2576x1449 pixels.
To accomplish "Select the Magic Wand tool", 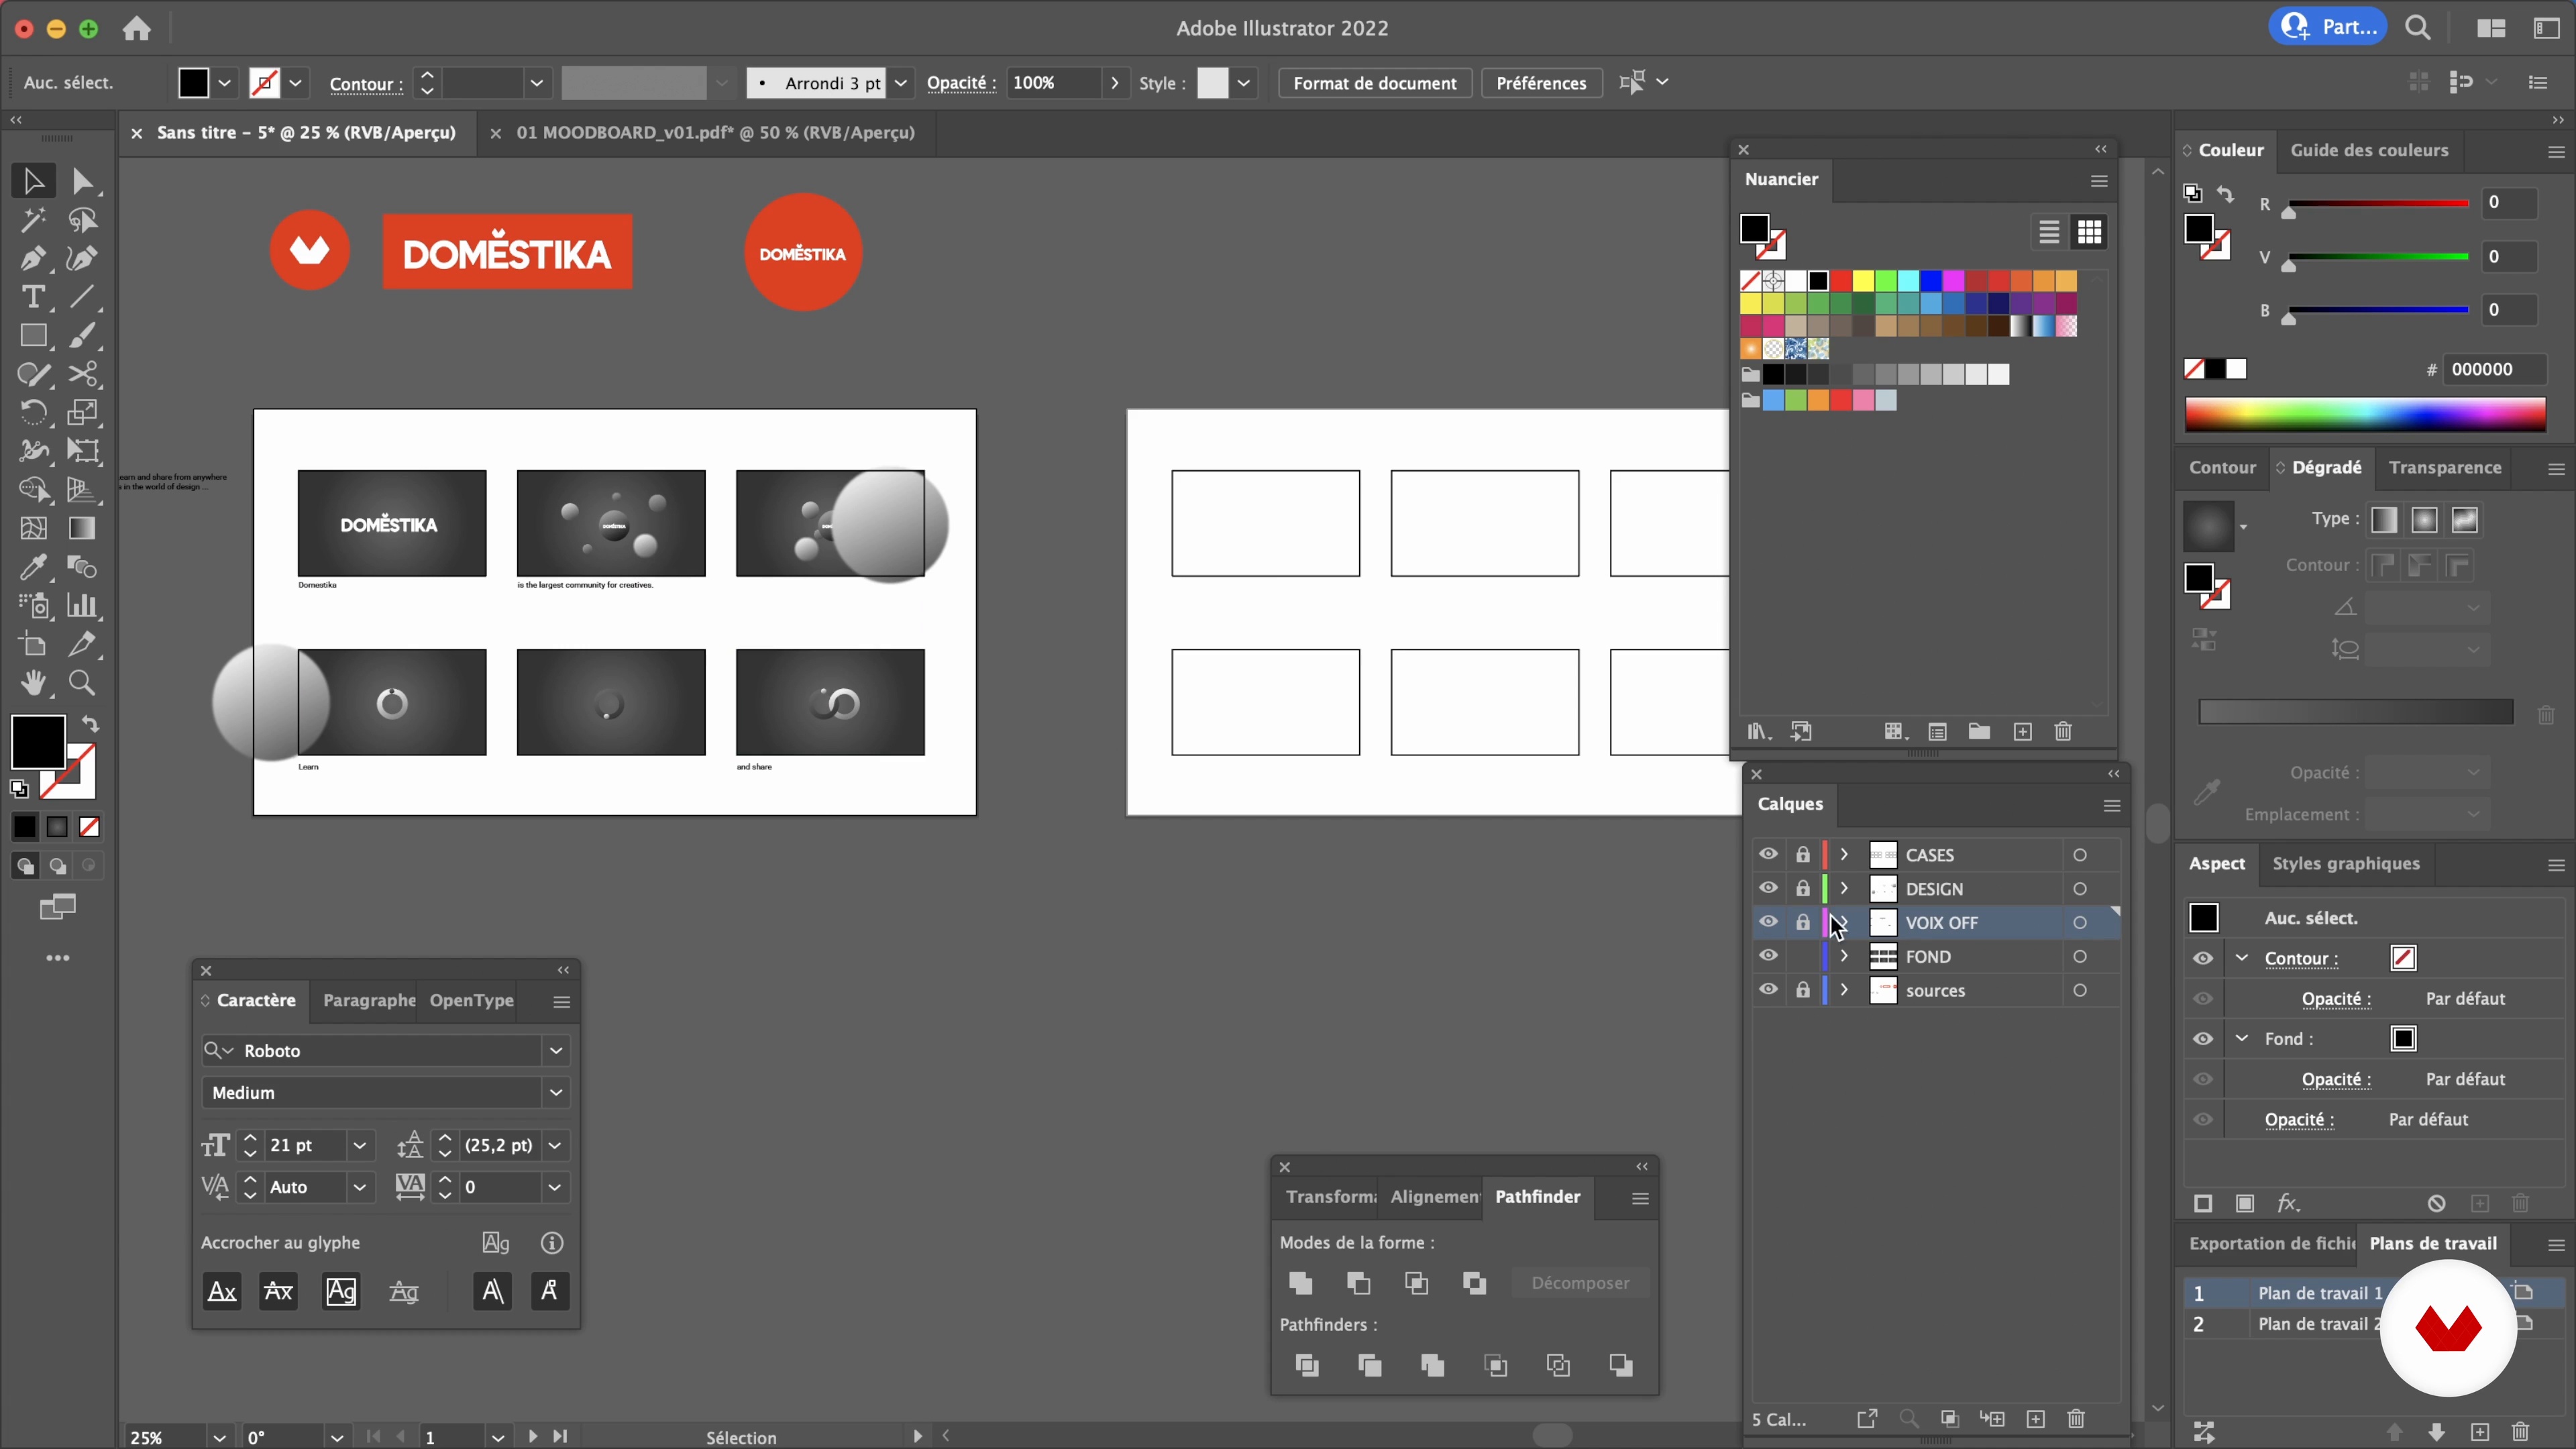I will (x=33, y=220).
